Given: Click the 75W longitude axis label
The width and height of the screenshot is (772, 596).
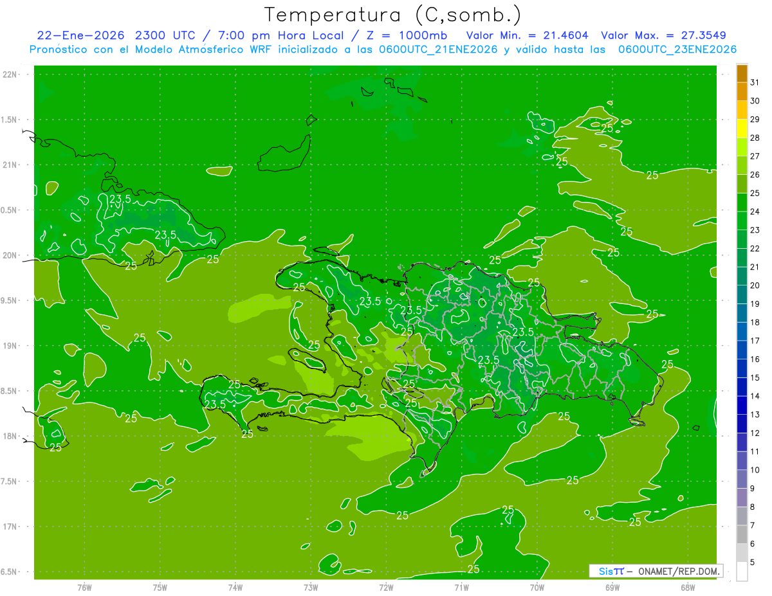Looking at the screenshot, I should point(160,587).
